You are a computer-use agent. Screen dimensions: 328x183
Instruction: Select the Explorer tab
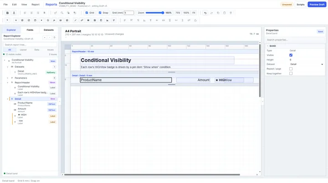pos(11,30)
